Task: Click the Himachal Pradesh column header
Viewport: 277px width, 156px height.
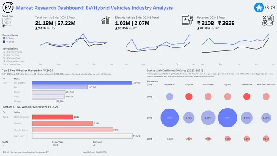Action: [x=266, y=85]
